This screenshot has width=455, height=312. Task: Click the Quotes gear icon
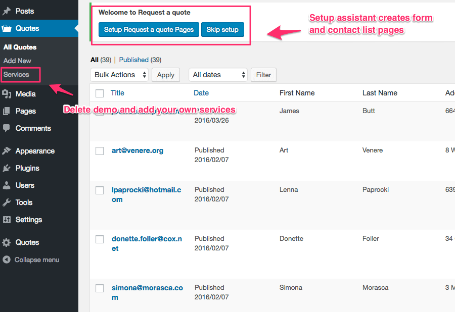pyautogui.click(x=7, y=242)
